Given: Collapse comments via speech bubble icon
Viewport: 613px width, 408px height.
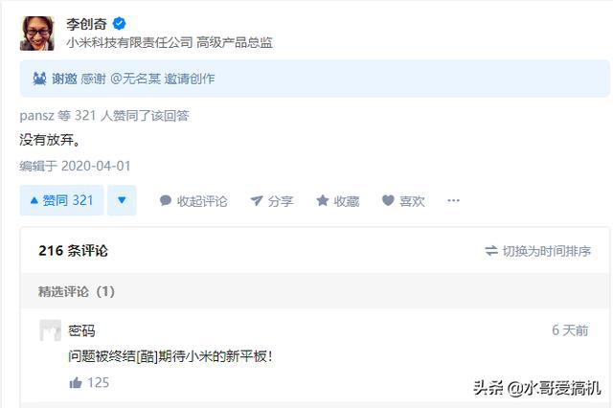Looking at the screenshot, I should (x=166, y=201).
